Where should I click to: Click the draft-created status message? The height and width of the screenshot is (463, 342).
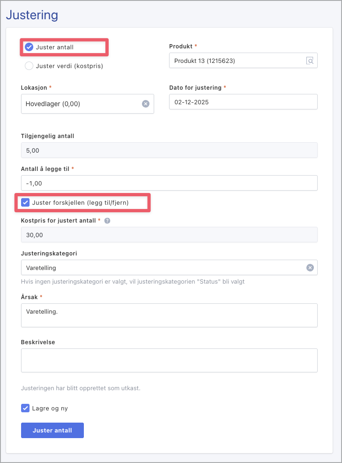point(81,388)
